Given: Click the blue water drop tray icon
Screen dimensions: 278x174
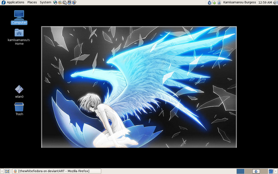Looking at the screenshot, I should point(209,2).
